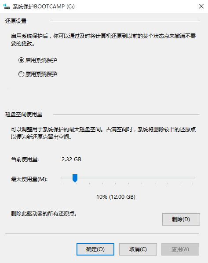Image resolution: width=208 pixels, height=263 pixels.
Task: Click the paragraph beginning 启用系统保护后
Action: coord(103,40)
